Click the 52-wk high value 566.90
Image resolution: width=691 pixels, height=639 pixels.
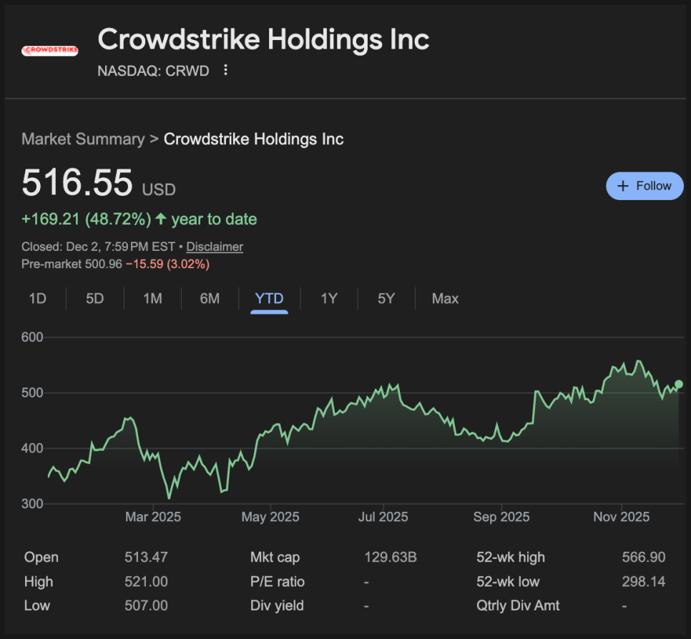pos(644,558)
